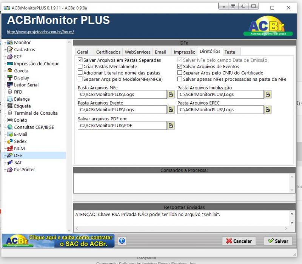The height and width of the screenshot is (264, 302).
Task: Enable Salvar apenas NFes processadas checkbox
Action: tap(180, 79)
